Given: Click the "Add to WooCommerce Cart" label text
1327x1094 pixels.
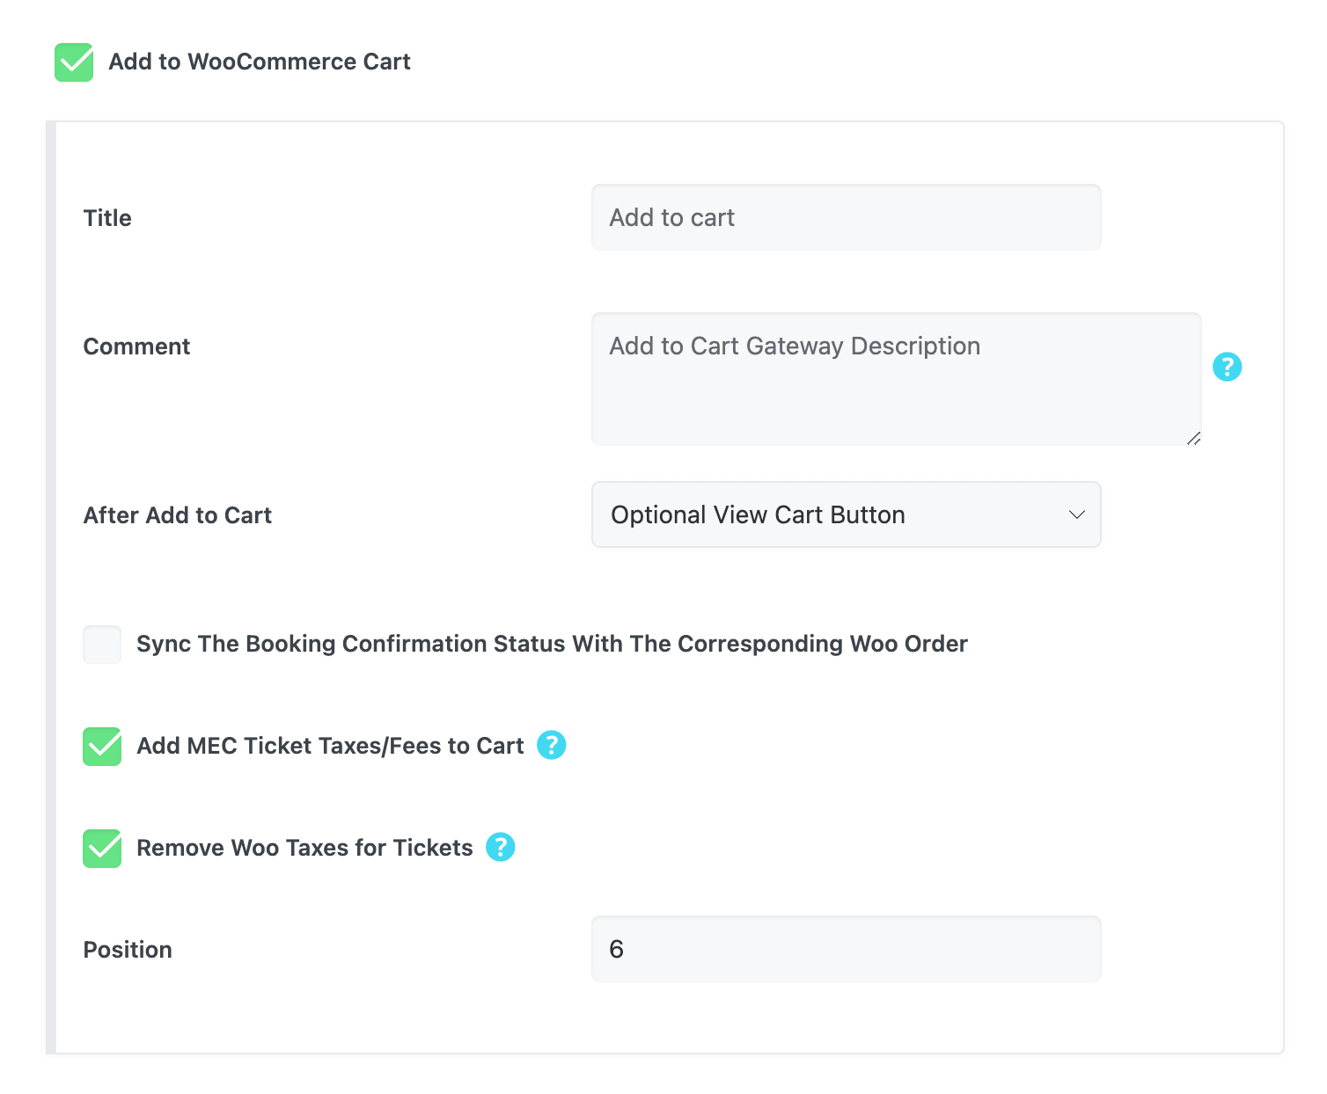Looking at the screenshot, I should tap(260, 62).
